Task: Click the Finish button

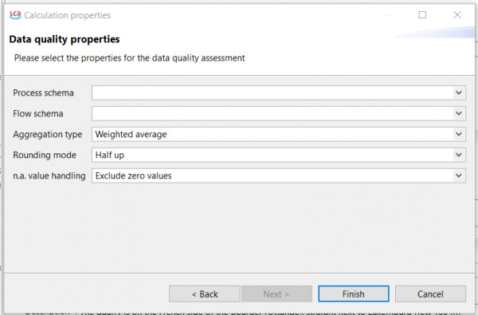Action: (x=354, y=294)
